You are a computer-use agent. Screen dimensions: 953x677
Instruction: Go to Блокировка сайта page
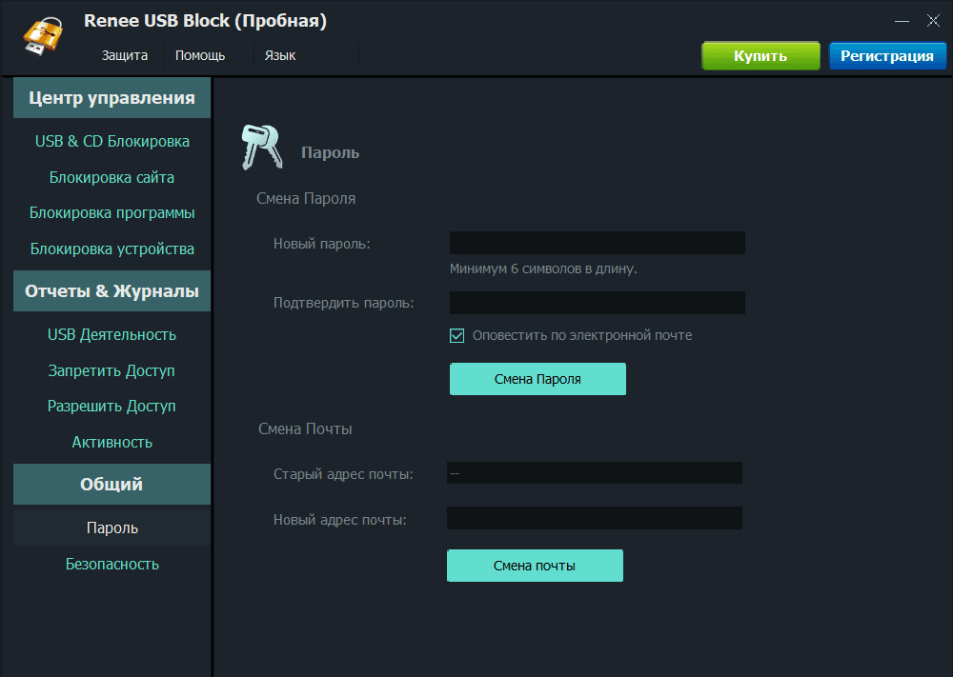pos(112,177)
